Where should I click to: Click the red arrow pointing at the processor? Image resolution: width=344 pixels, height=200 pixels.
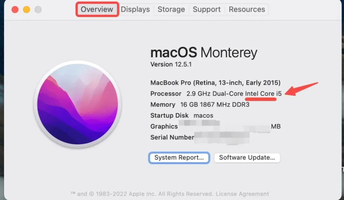301,89
